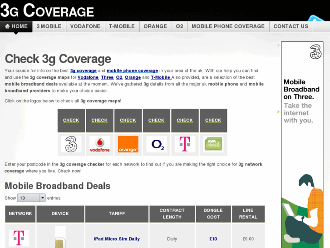
Task: Follow the 'mobile phone coverage' text link
Action: [133, 71]
